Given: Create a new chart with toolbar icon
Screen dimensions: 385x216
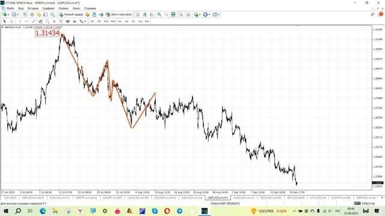Looking at the screenshot, I should 4,14.
